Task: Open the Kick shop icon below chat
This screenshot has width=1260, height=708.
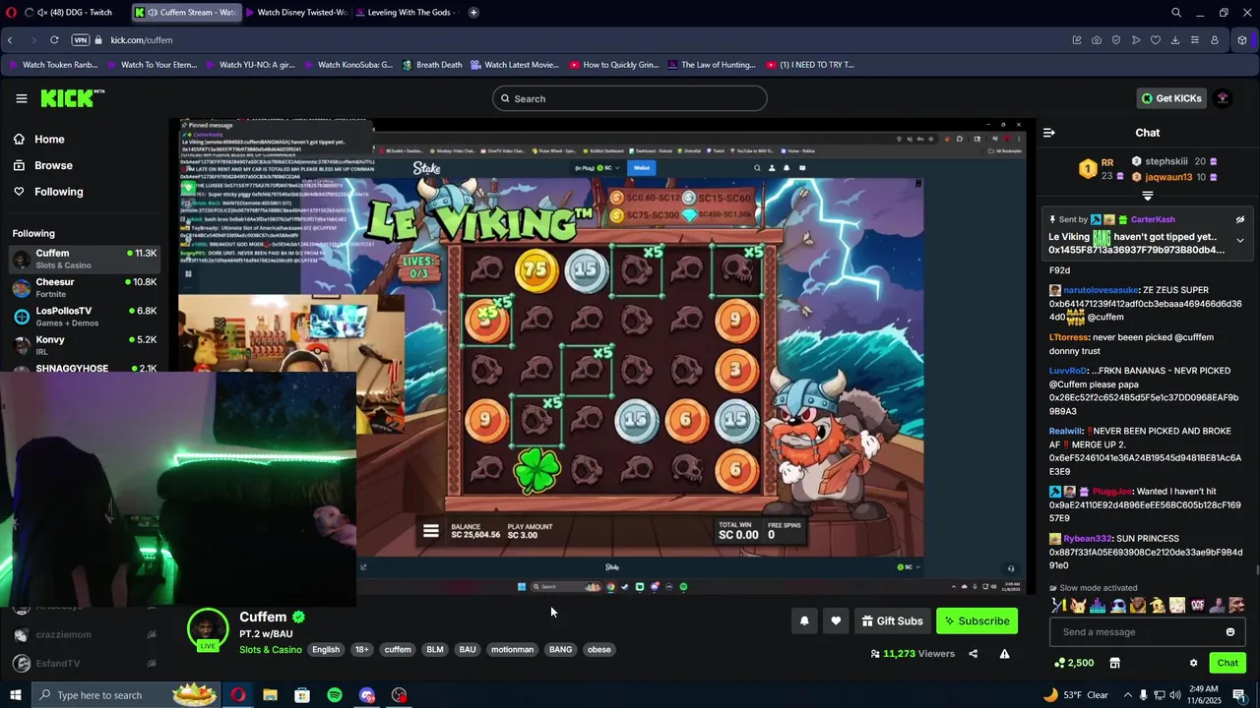Action: pyautogui.click(x=1115, y=663)
